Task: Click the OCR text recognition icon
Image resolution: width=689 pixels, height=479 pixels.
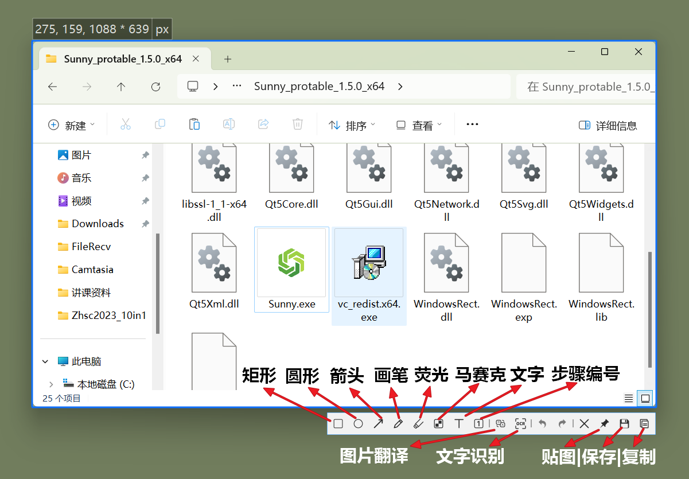Action: tap(520, 424)
